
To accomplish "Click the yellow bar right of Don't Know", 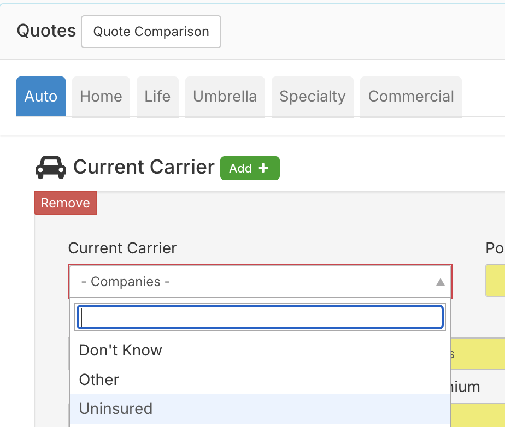I will coord(478,353).
